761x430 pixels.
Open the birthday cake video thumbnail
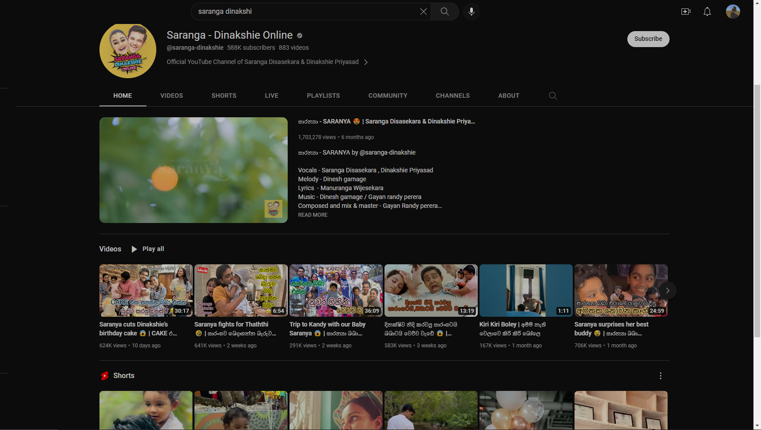[x=146, y=291]
